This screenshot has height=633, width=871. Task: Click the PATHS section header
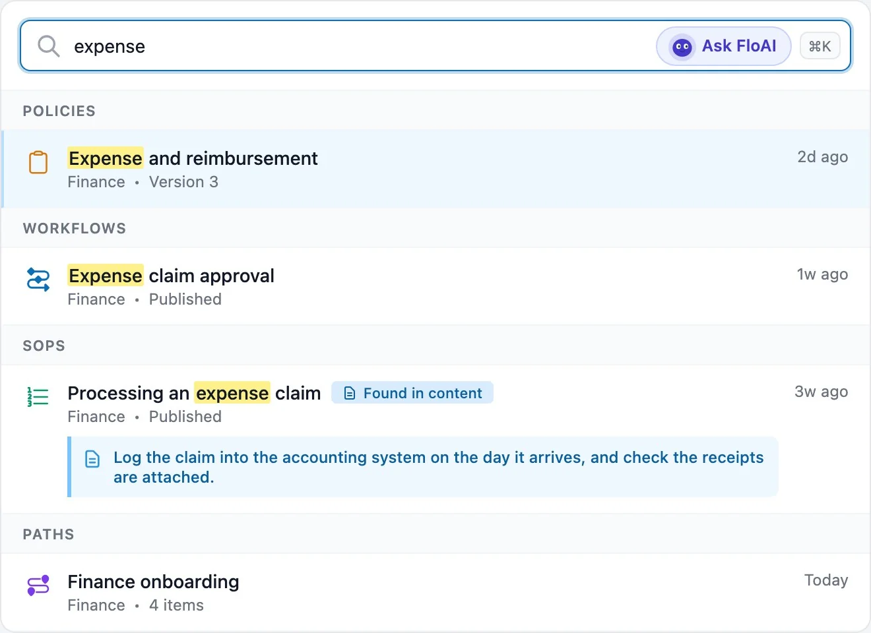click(49, 534)
